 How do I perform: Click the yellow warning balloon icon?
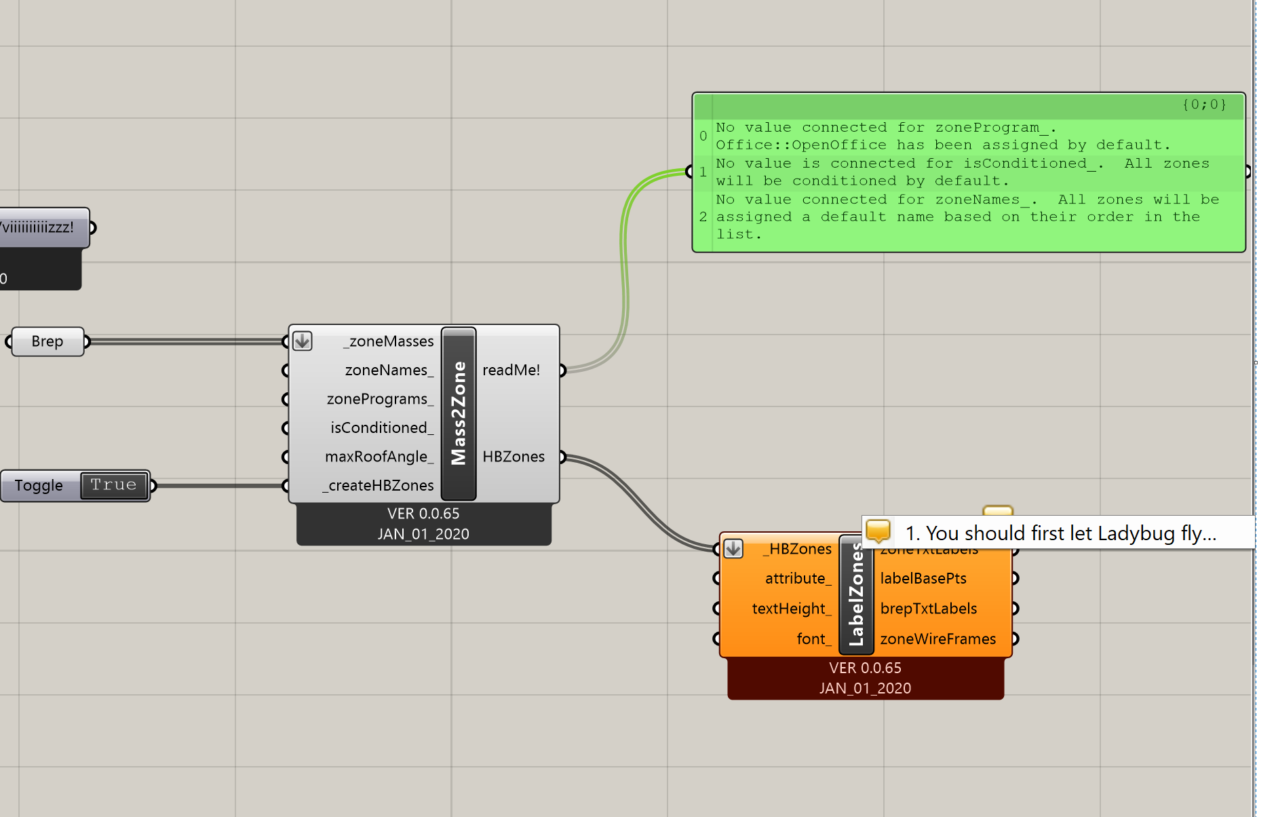pyautogui.click(x=878, y=531)
